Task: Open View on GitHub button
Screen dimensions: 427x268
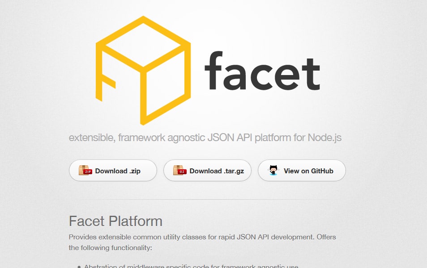Action: click(302, 171)
